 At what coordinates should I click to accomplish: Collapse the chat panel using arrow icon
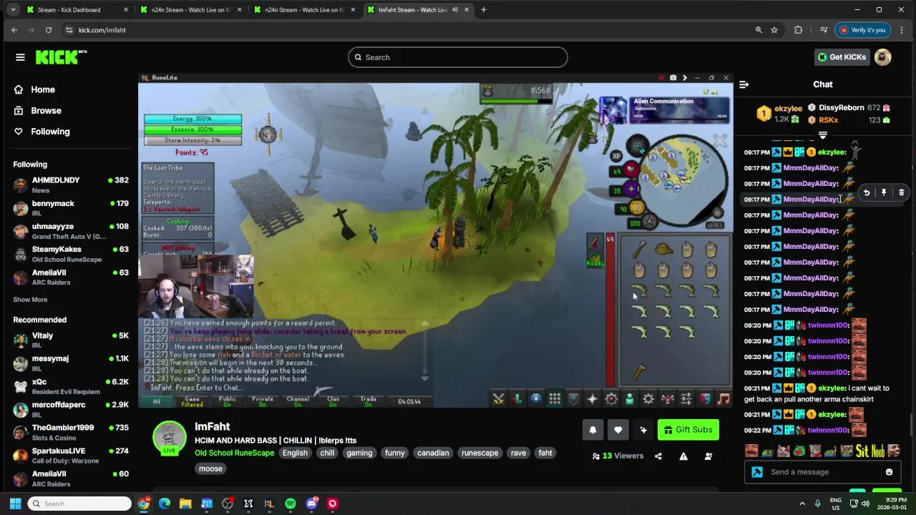(x=744, y=84)
